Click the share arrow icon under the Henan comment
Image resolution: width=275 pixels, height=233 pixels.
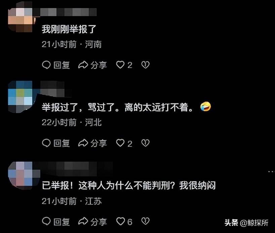[x=83, y=65]
